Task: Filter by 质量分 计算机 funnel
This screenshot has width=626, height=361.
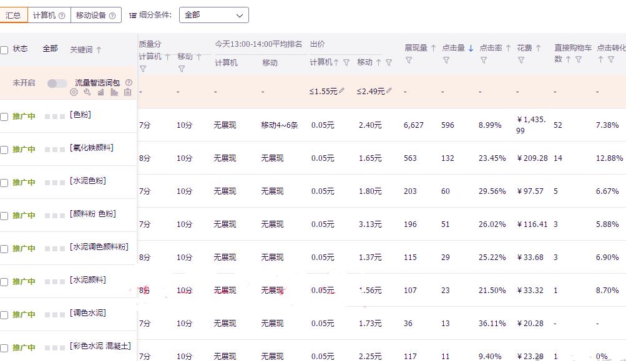Action: coord(142,69)
